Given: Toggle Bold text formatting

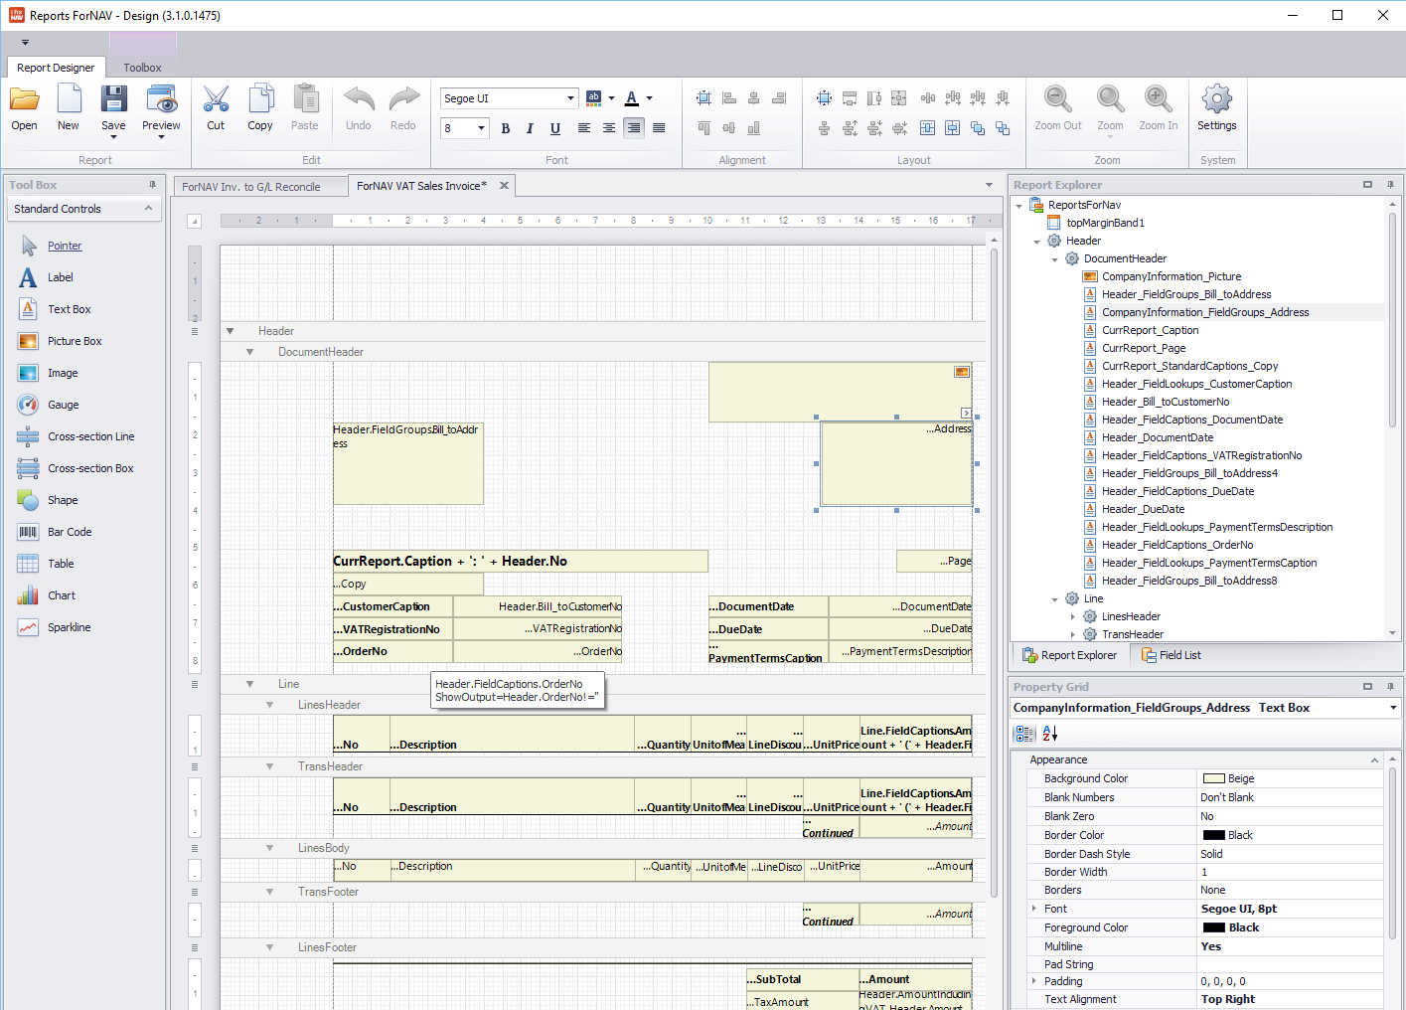Looking at the screenshot, I should point(506,128).
